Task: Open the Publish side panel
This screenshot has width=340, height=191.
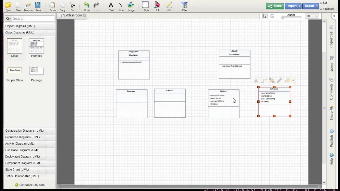Action: pyautogui.click(x=331, y=138)
